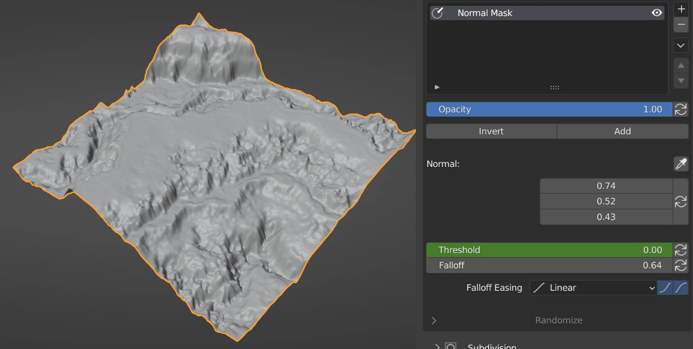Toggle the first easing curve button
693x349 pixels.
(x=665, y=288)
